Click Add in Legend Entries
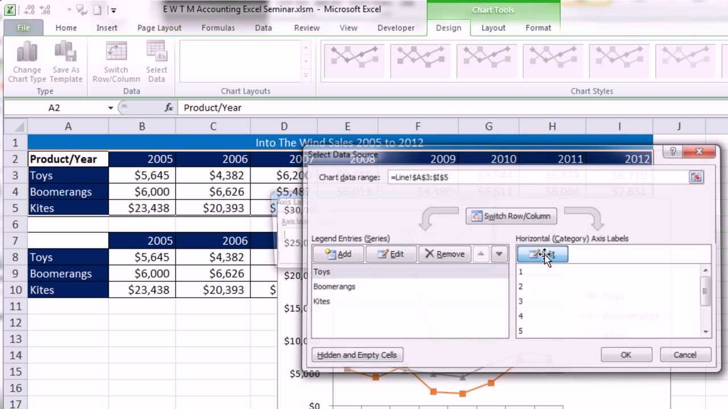Viewport: 728px width, 409px height. pyautogui.click(x=338, y=254)
